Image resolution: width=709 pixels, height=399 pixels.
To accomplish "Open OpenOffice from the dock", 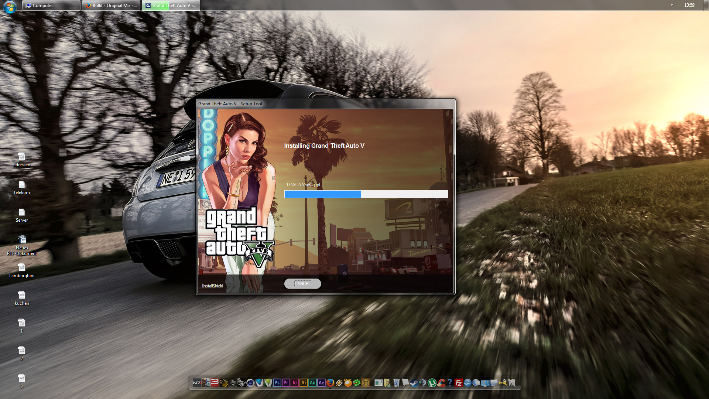I will (467, 383).
